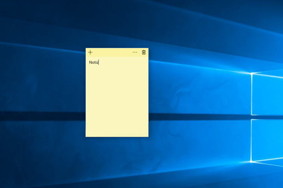Focus the empty note area just below "Notiz"
283x188 pixels.
(106, 71)
